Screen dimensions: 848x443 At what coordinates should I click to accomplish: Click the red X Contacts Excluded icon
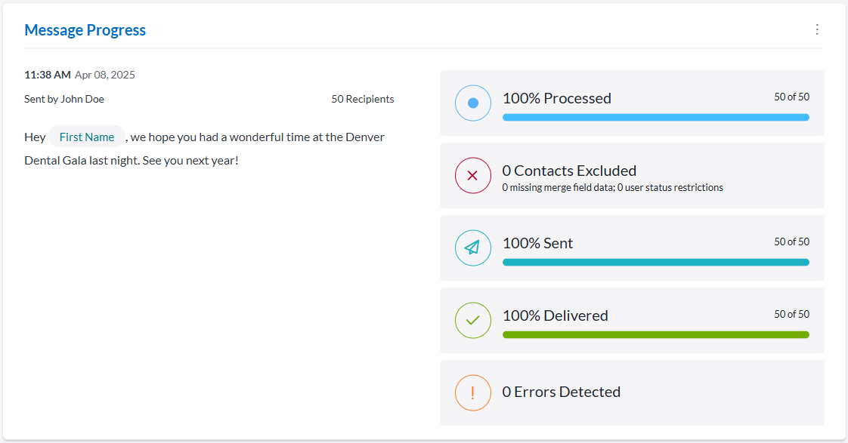pyautogui.click(x=473, y=176)
